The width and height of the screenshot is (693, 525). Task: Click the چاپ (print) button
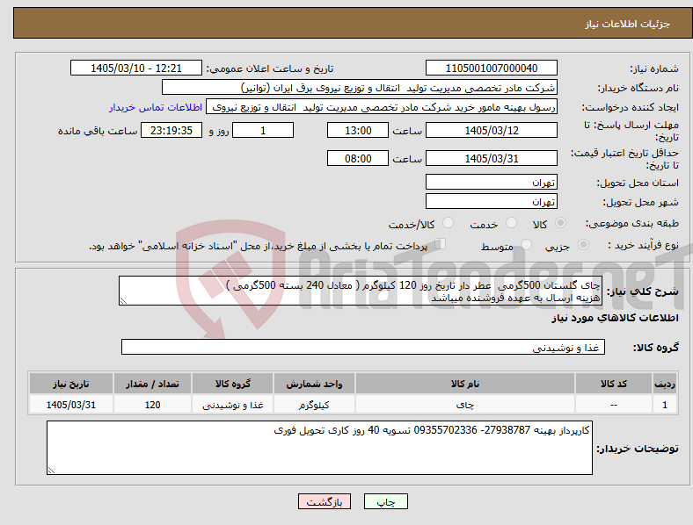[385, 501]
